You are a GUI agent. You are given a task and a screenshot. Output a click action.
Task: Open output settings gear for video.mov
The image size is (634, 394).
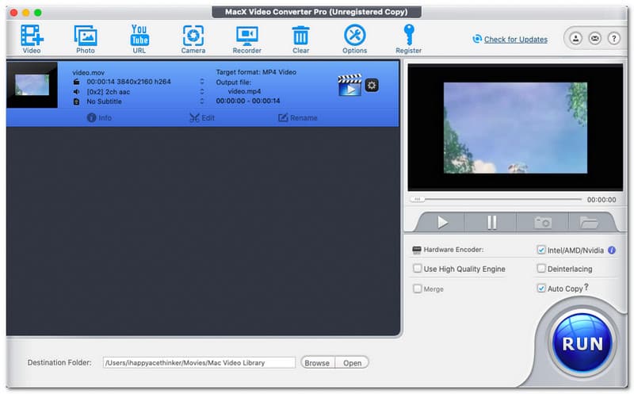(371, 85)
